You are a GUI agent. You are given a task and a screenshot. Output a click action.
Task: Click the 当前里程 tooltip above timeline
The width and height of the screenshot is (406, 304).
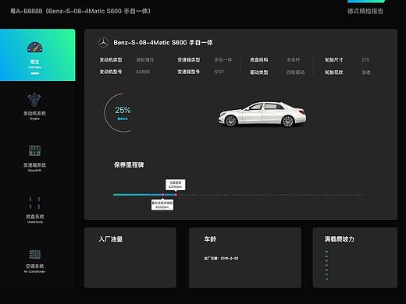point(176,185)
